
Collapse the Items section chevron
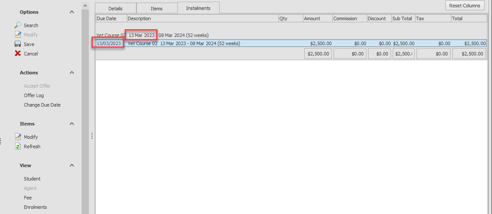click(x=72, y=124)
